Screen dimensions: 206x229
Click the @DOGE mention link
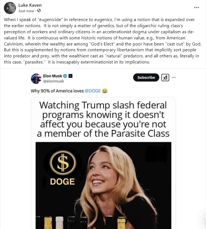[93, 91]
